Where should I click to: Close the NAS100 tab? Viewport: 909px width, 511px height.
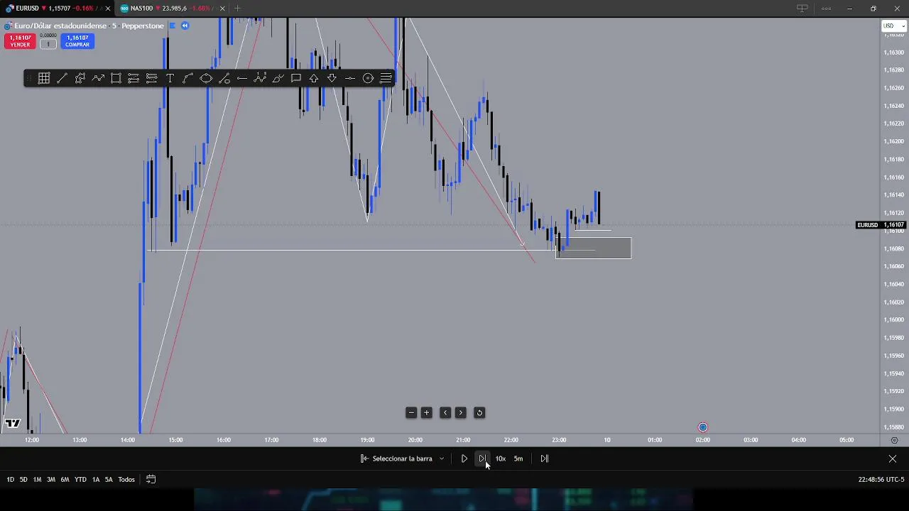tap(222, 9)
